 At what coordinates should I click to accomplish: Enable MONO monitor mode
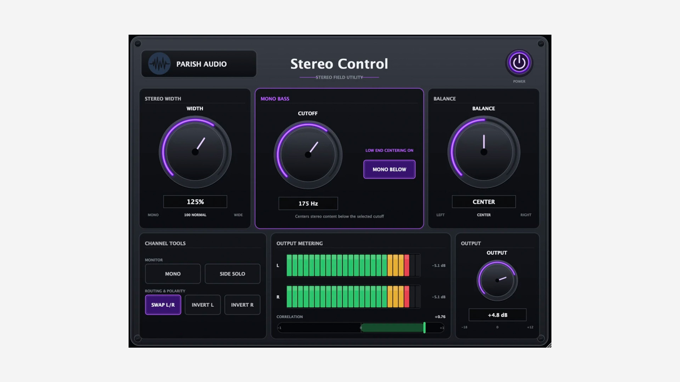[x=173, y=274]
